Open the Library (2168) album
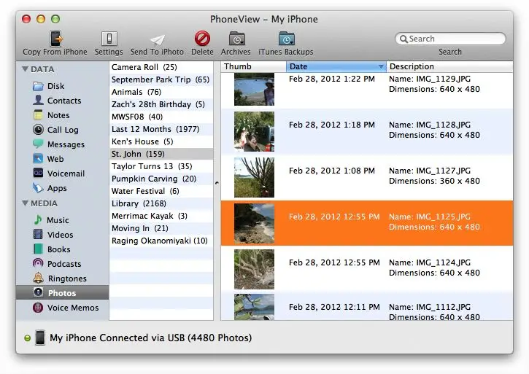Image resolution: width=529 pixels, height=374 pixels. pyautogui.click(x=161, y=203)
